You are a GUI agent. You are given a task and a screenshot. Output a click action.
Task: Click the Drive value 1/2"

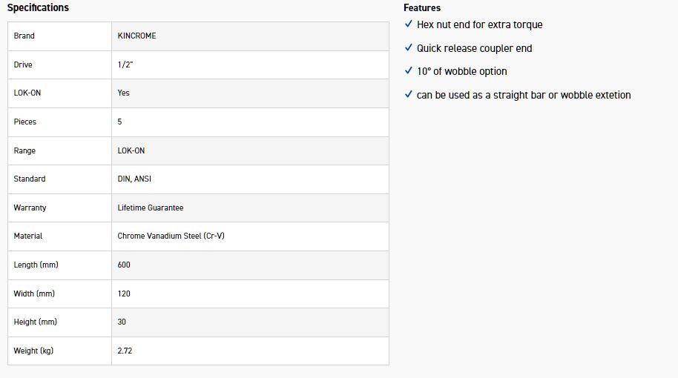tap(125, 64)
